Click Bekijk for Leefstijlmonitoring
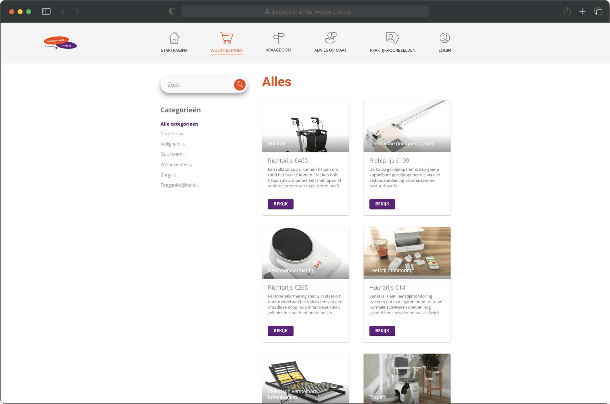Viewport: 610px width, 404px height. tap(382, 331)
